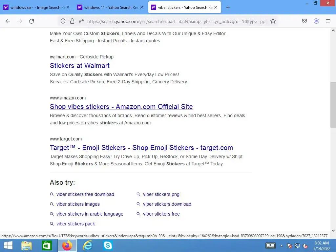Click the muted volume tray icon
The height and width of the screenshot is (252, 336).
click(305, 246)
